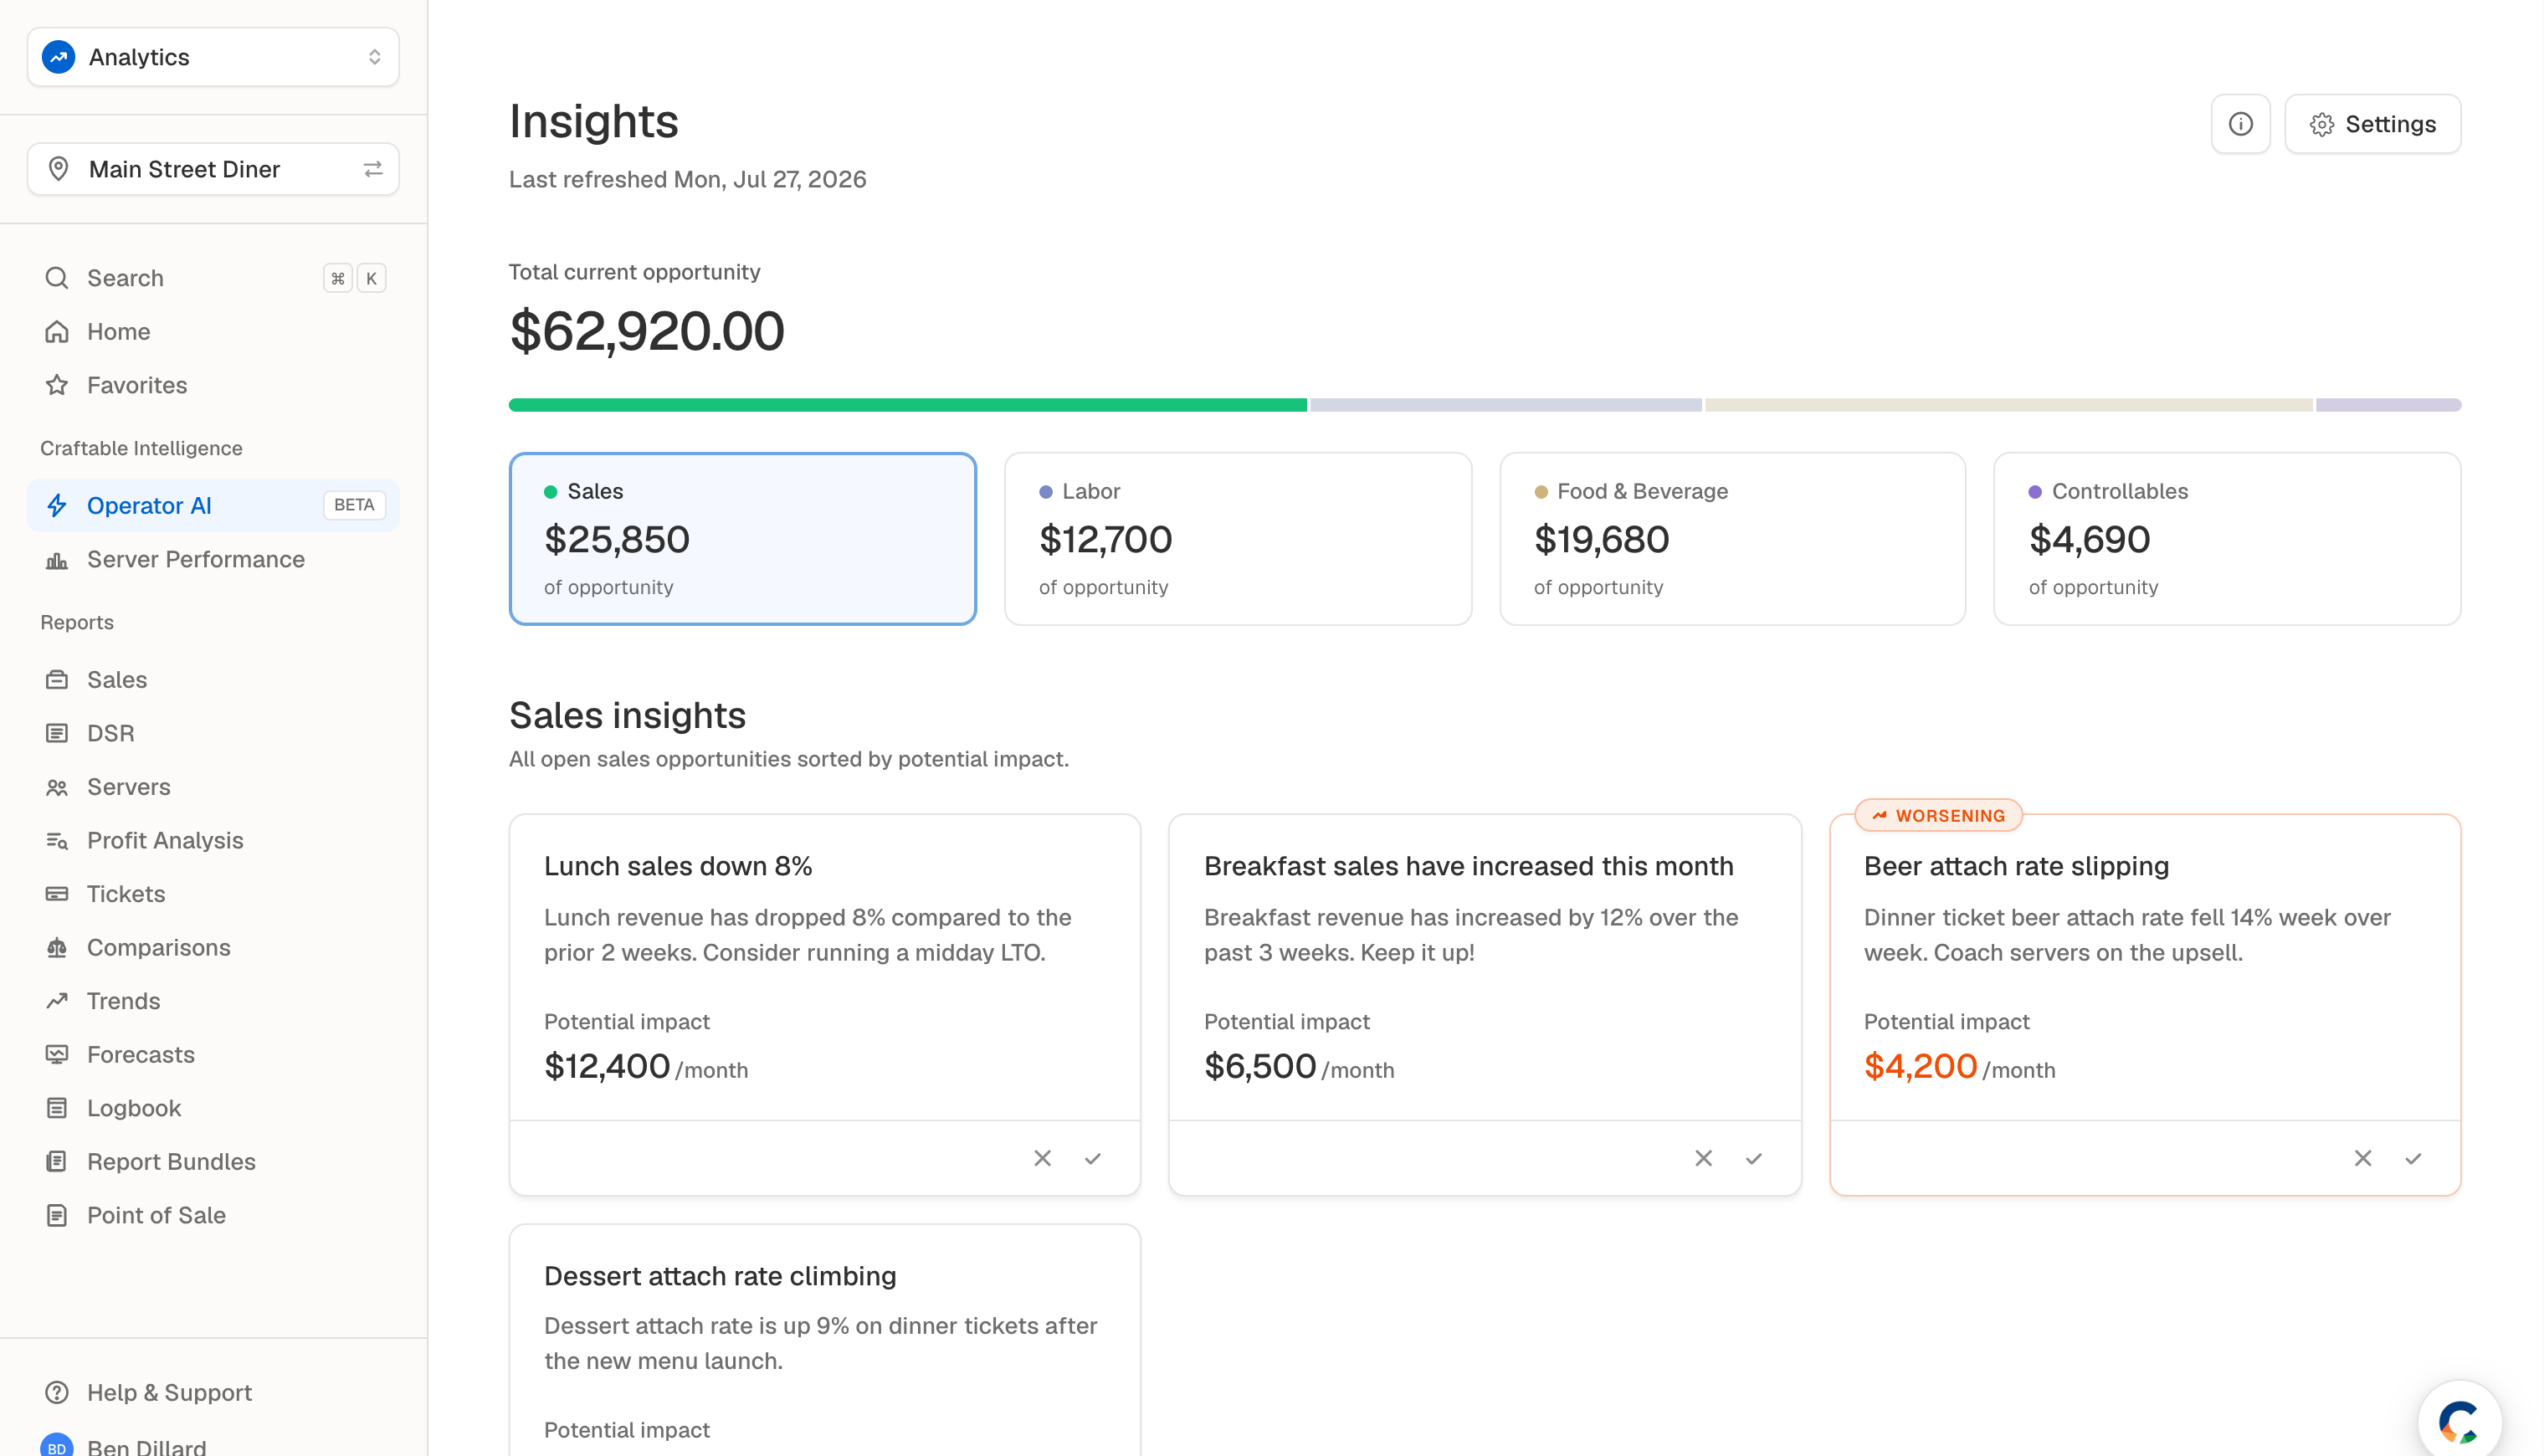This screenshot has height=1456, width=2544.
Task: Click the star icon beside Favorites
Action: coord(57,385)
